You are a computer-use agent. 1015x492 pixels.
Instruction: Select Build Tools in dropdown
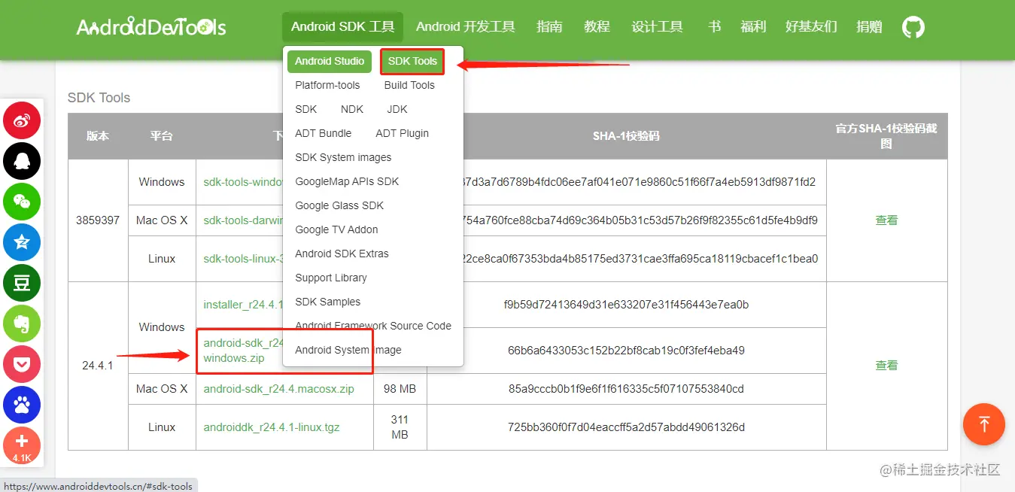(409, 85)
